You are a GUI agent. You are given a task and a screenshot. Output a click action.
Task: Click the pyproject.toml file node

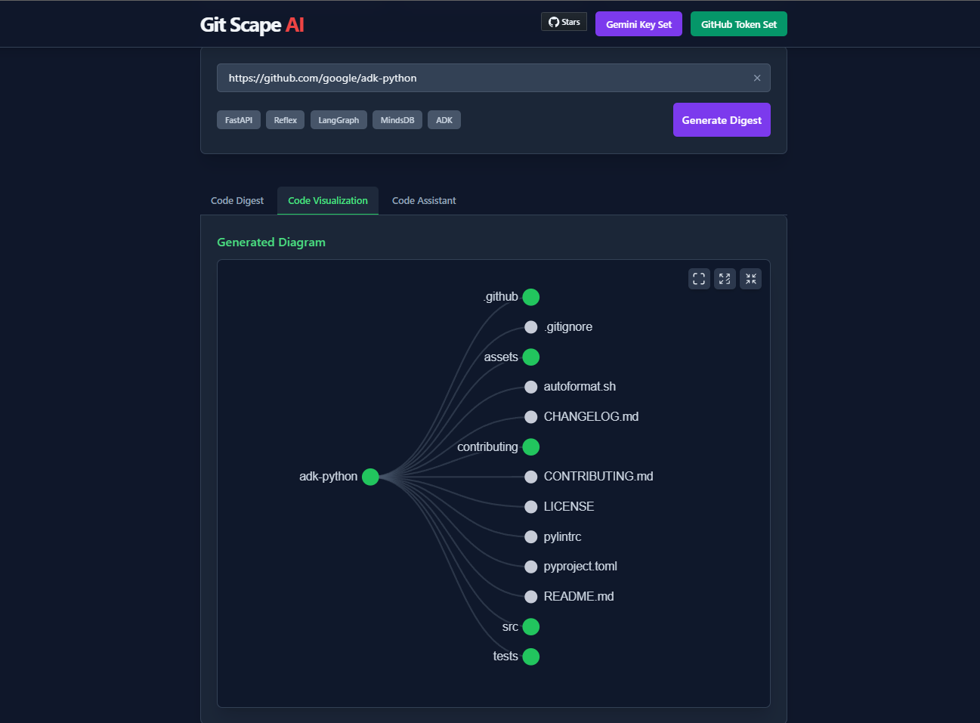click(531, 567)
